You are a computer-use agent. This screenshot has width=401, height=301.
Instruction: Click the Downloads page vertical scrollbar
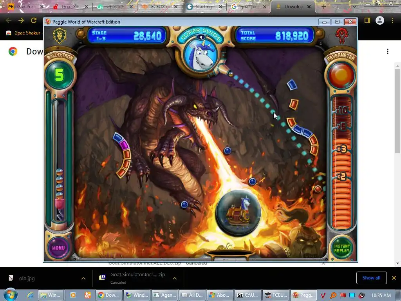click(x=397, y=112)
